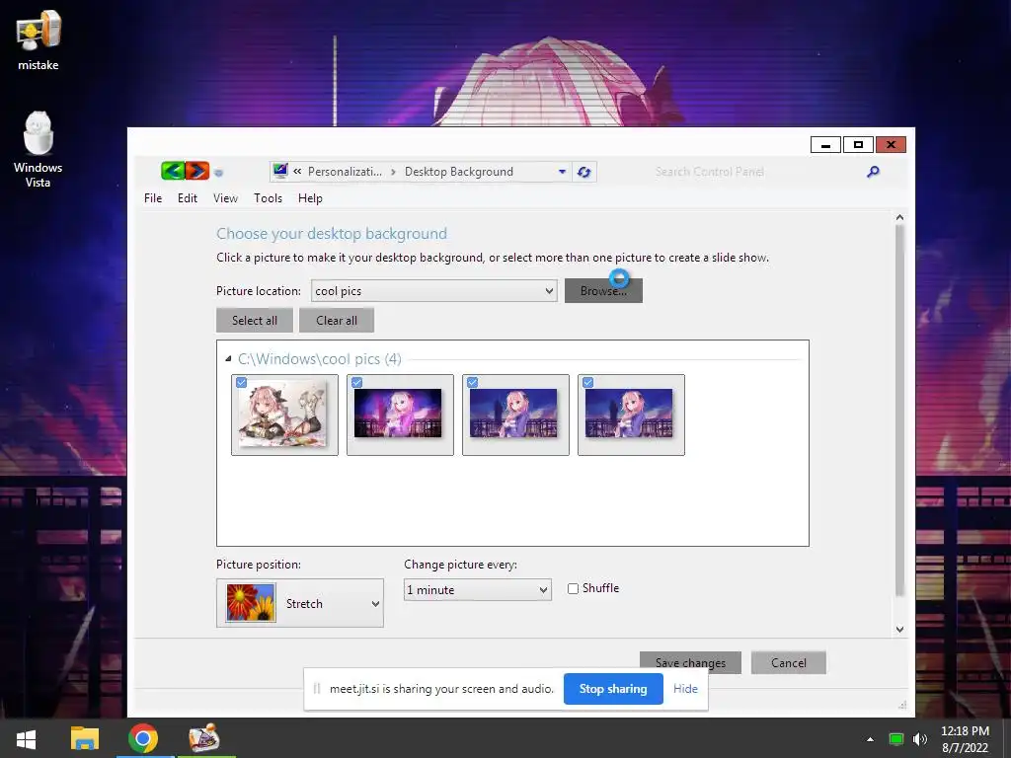Minimize the Desktop Background window
This screenshot has height=758, width=1011.
pos(825,145)
